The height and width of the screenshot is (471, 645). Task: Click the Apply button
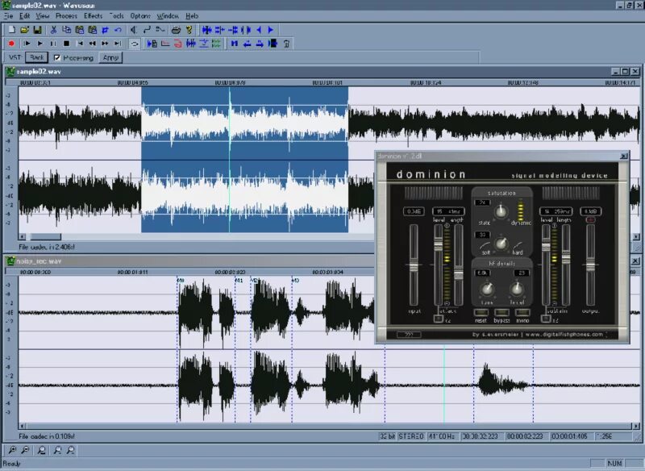(110, 57)
